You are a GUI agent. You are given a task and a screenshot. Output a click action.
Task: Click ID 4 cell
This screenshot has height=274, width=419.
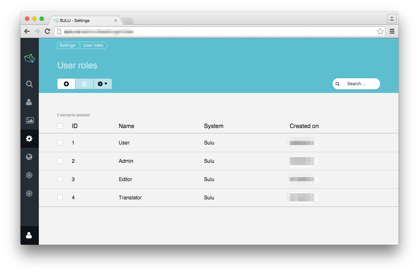[73, 198]
